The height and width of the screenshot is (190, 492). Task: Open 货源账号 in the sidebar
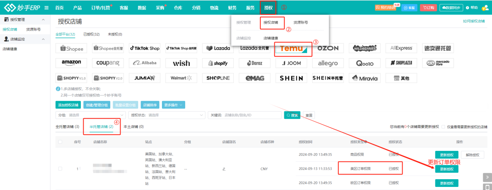click(33, 29)
